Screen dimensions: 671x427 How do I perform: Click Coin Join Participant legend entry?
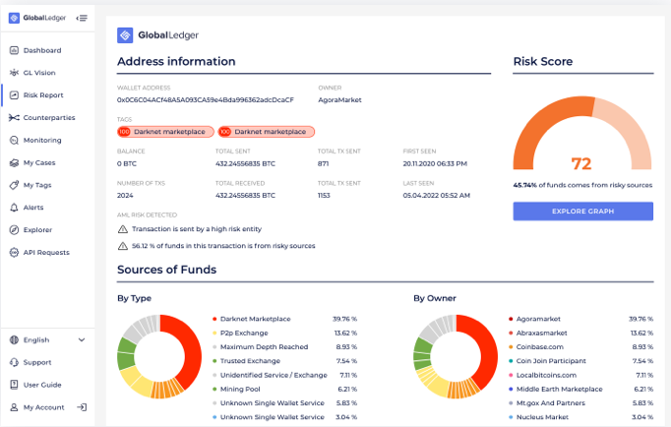pos(580,361)
